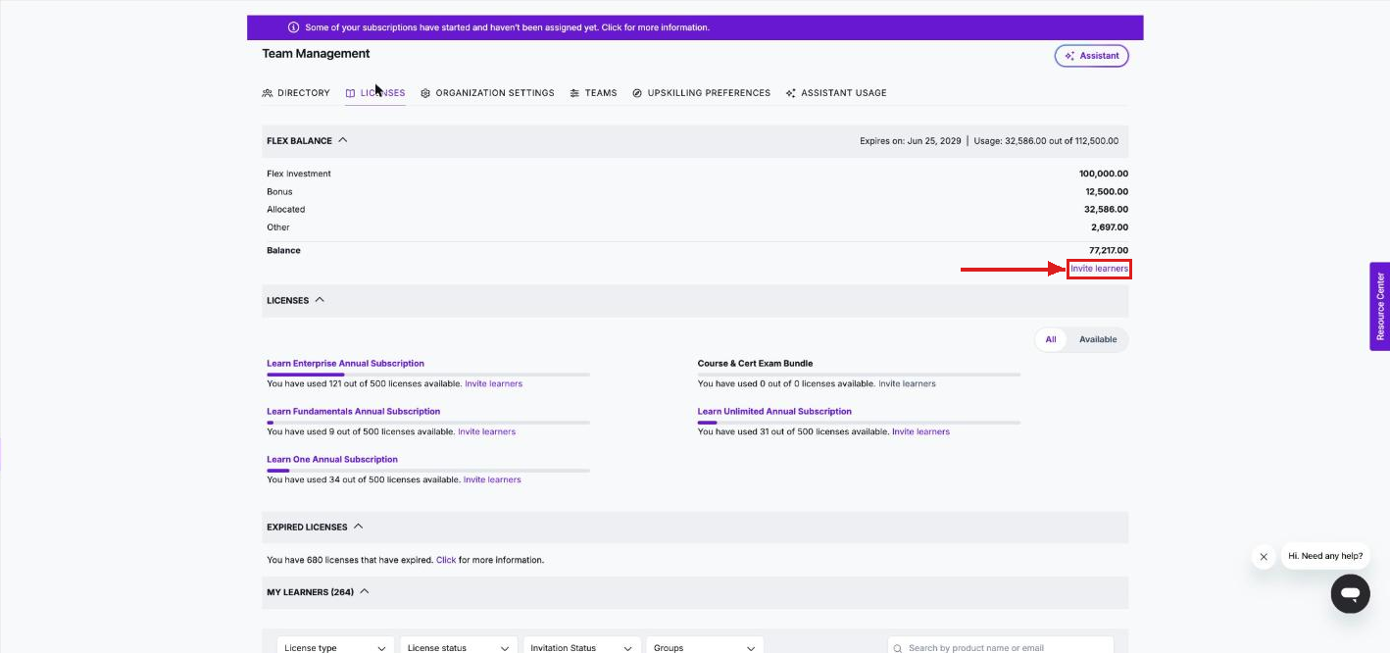The image size is (1390, 653).
Task: Open the Groups filter dropdown
Action: click(x=705, y=647)
